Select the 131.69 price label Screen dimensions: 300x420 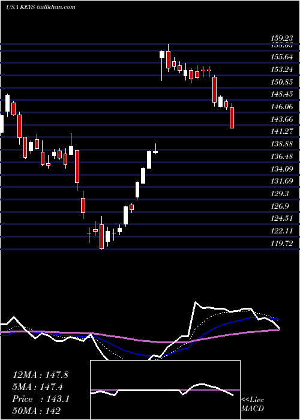pos(283,181)
